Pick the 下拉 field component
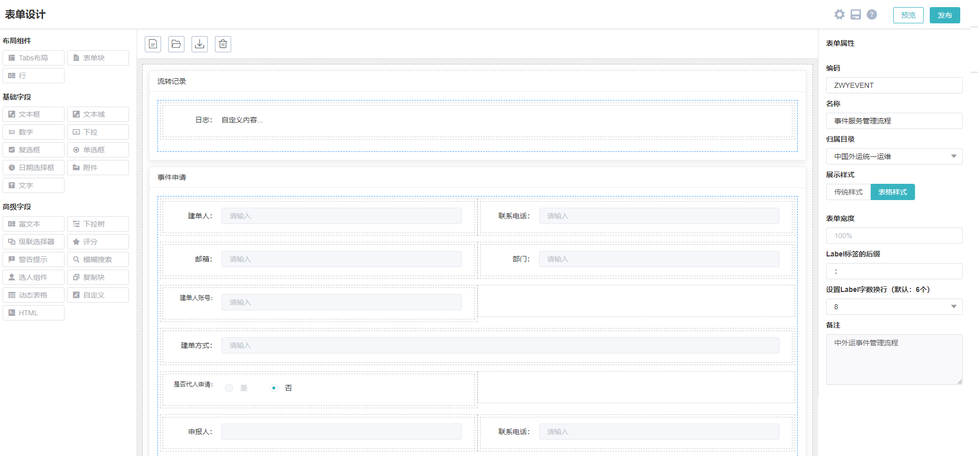Viewport: 978px width, 456px height. point(98,132)
